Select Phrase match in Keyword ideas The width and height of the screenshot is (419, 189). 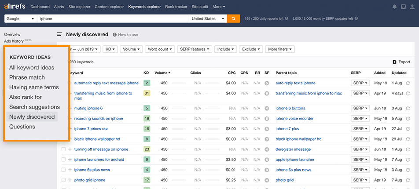pyautogui.click(x=27, y=77)
